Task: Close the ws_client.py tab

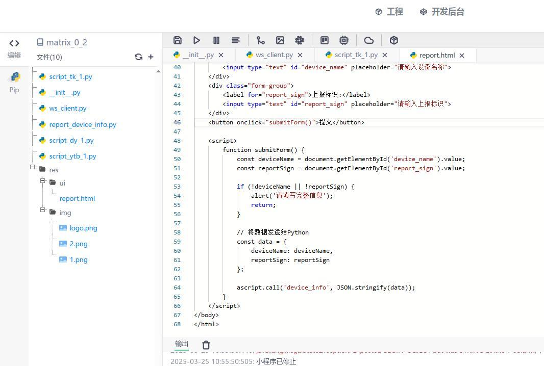Action: 300,55
